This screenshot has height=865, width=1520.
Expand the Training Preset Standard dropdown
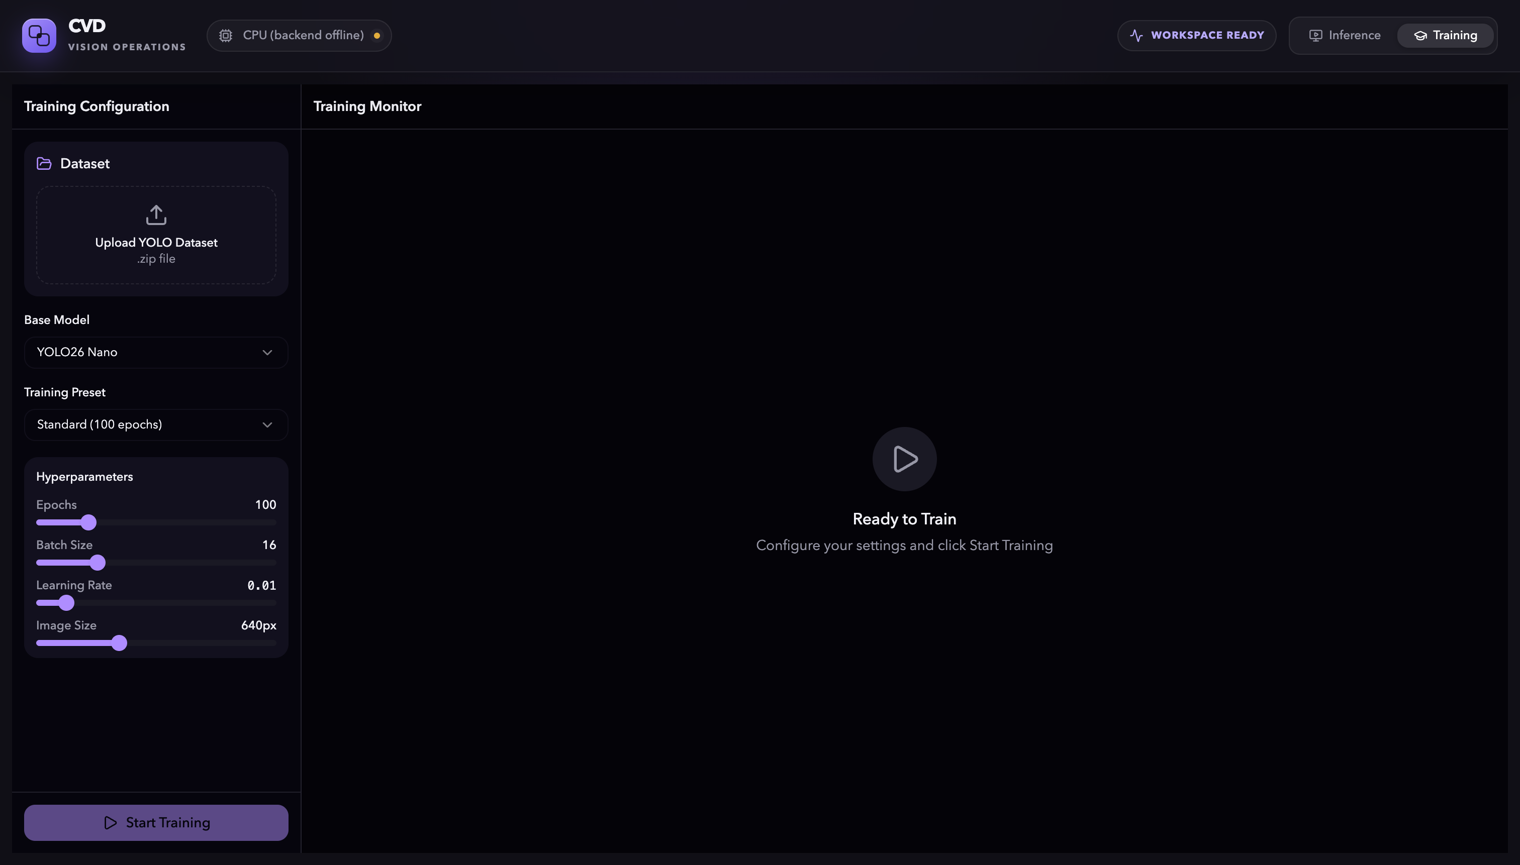click(x=156, y=425)
